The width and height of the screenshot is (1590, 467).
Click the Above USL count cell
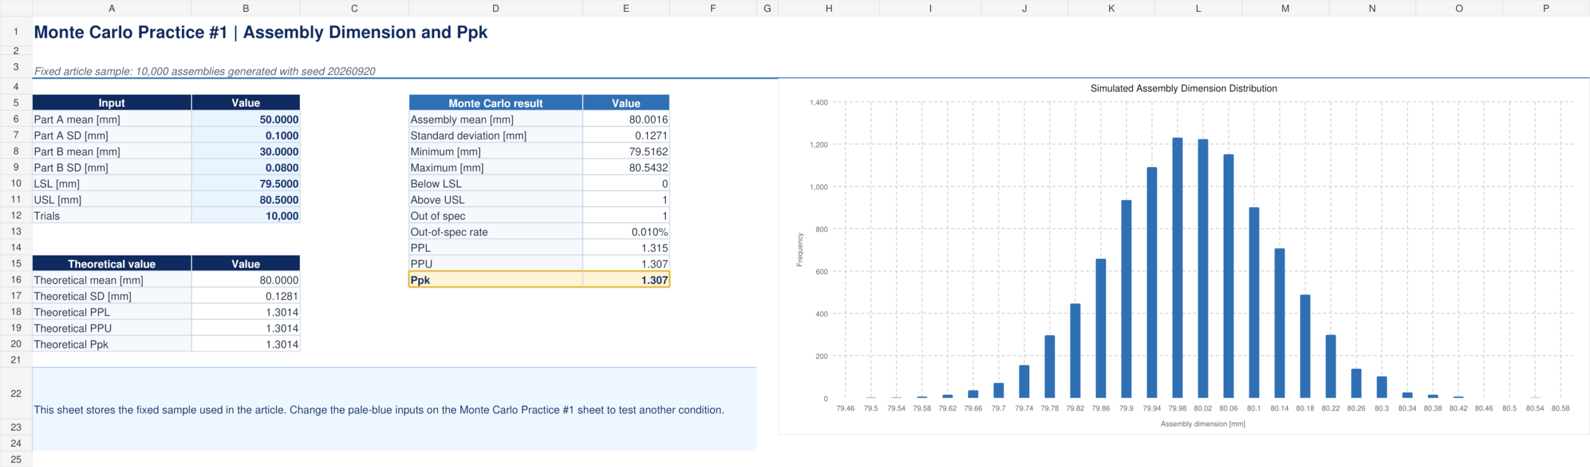[x=625, y=200]
